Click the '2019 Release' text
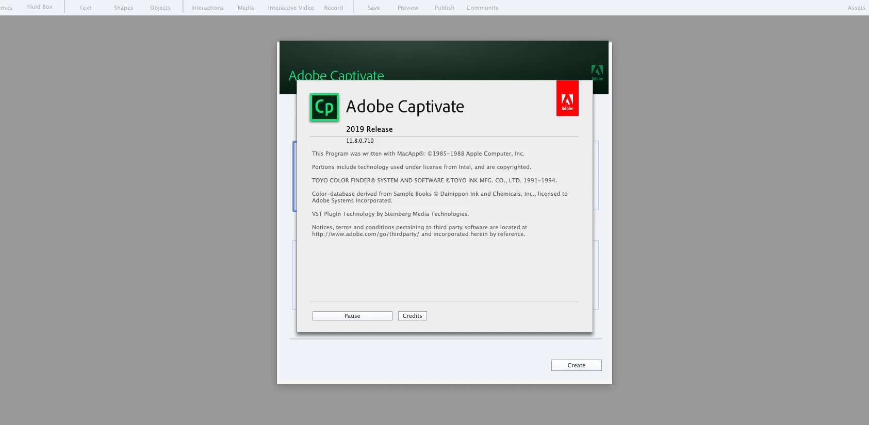 [x=369, y=129]
